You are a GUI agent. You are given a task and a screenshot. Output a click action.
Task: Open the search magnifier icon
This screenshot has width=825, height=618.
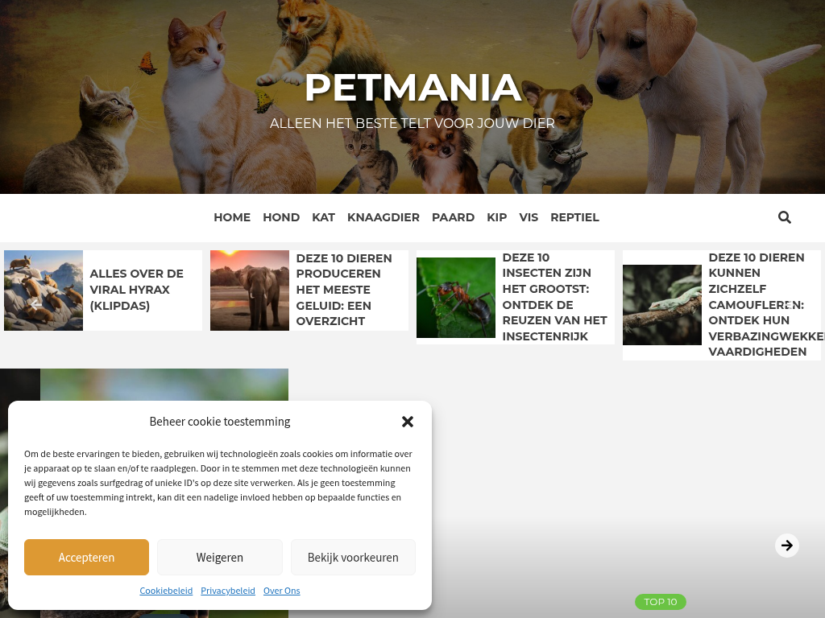[785, 217]
